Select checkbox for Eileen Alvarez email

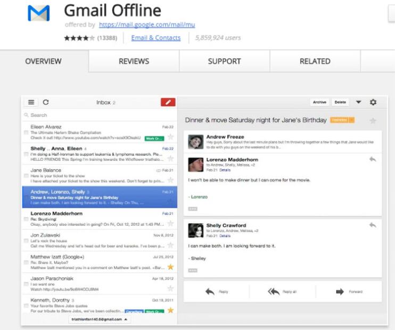click(x=26, y=132)
